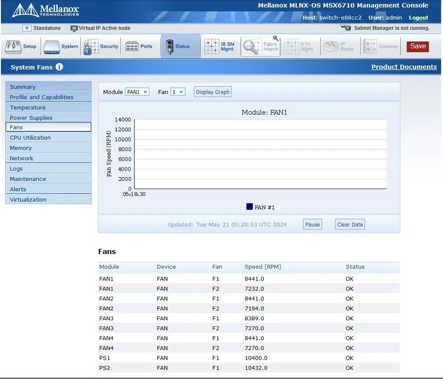Click the Subnet Manager status icon

click(x=346, y=28)
